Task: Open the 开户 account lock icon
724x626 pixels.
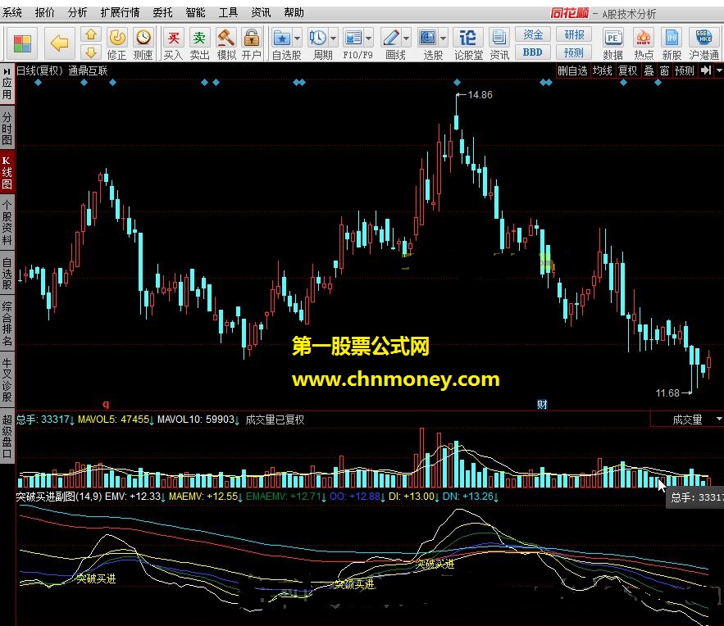Action: (252, 38)
